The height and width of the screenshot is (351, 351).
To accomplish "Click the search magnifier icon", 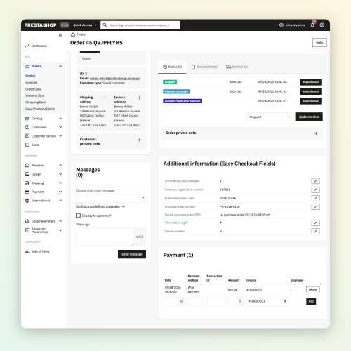I will tap(105, 25).
